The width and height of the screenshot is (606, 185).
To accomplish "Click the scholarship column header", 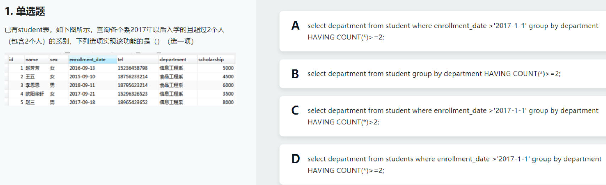I will click(x=211, y=60).
